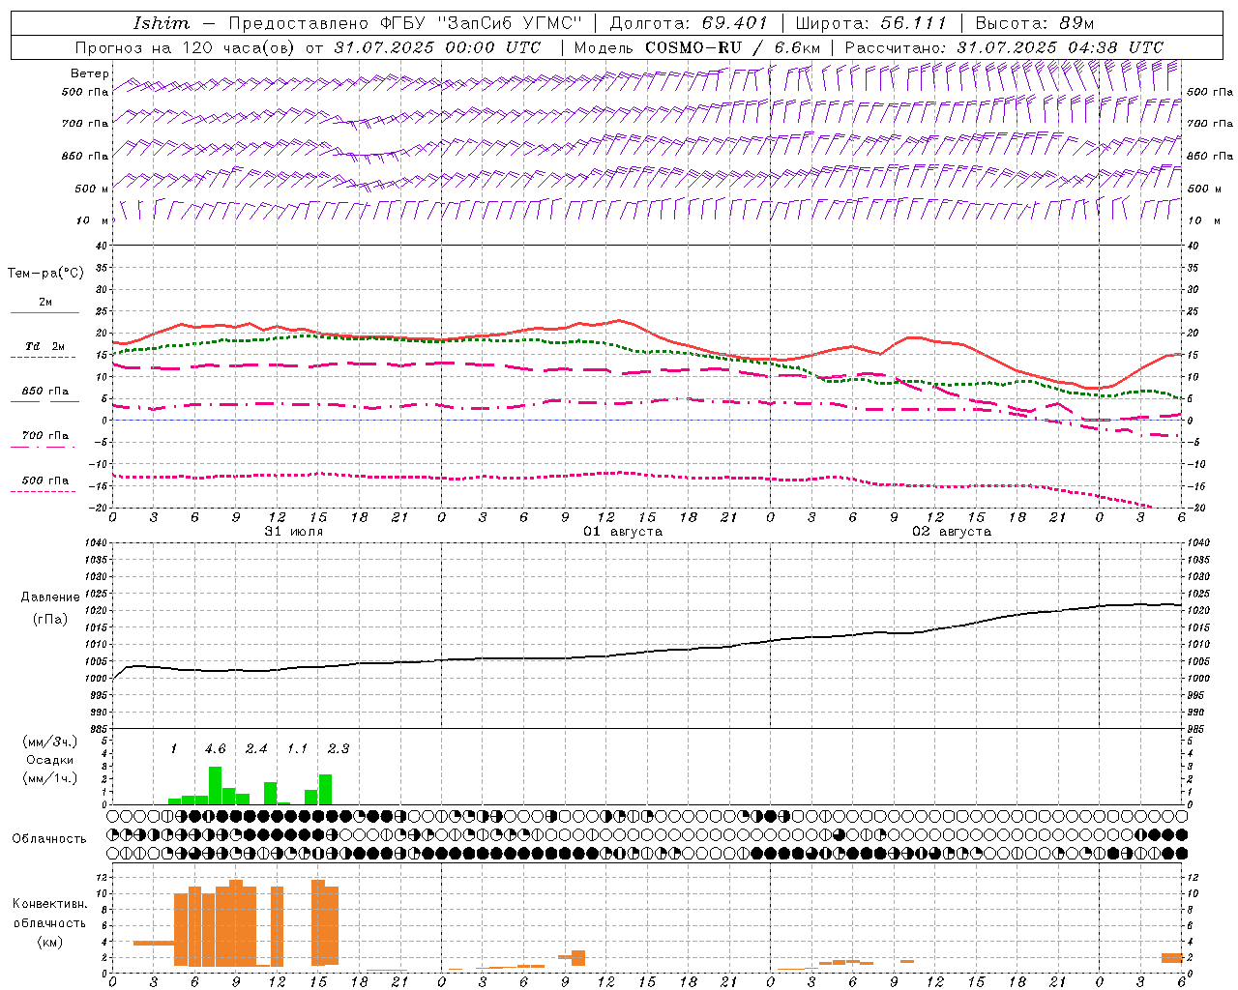Viewport: 1238px width, 990px height.
Task: Click the 'Конвективн.' convective cloud label
Action: pos(48,904)
